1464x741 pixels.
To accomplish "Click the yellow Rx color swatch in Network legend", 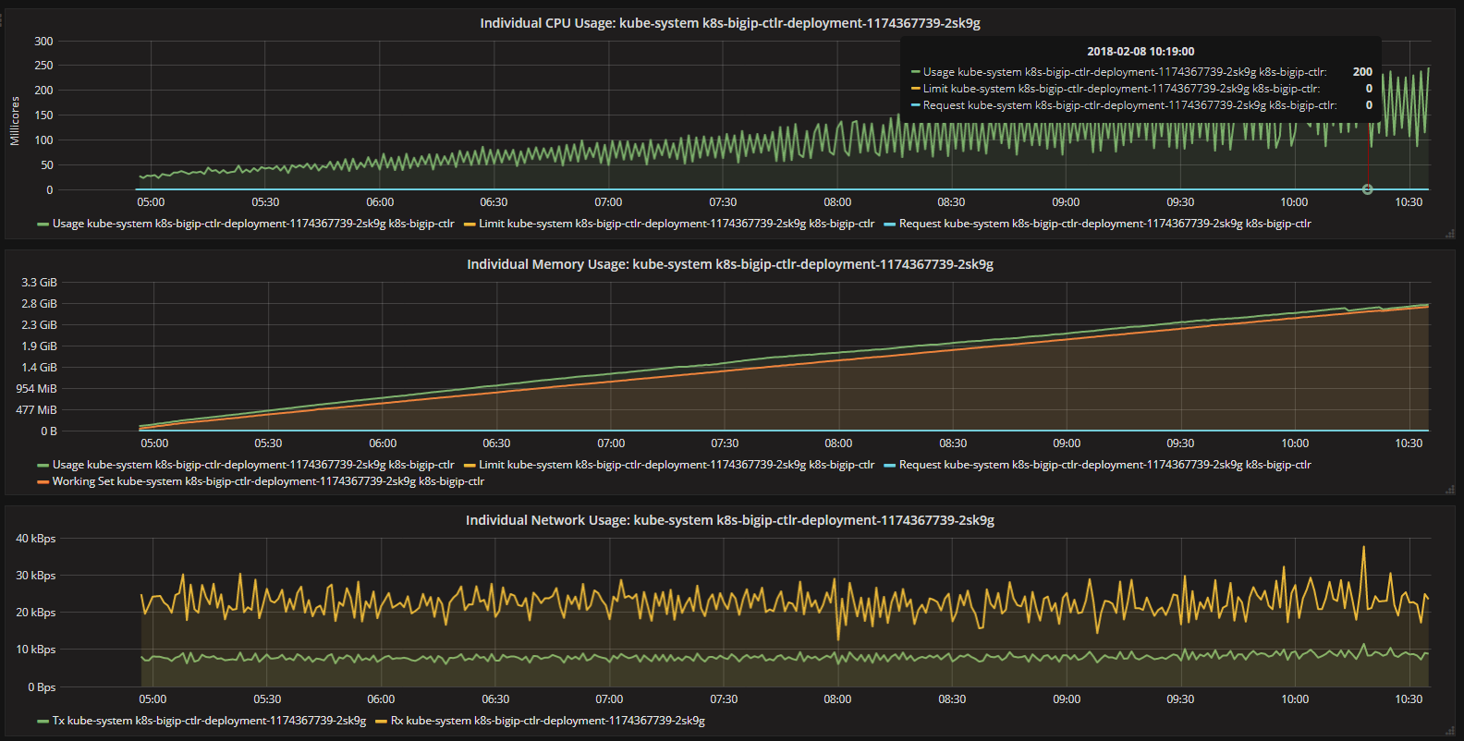I will (x=382, y=722).
